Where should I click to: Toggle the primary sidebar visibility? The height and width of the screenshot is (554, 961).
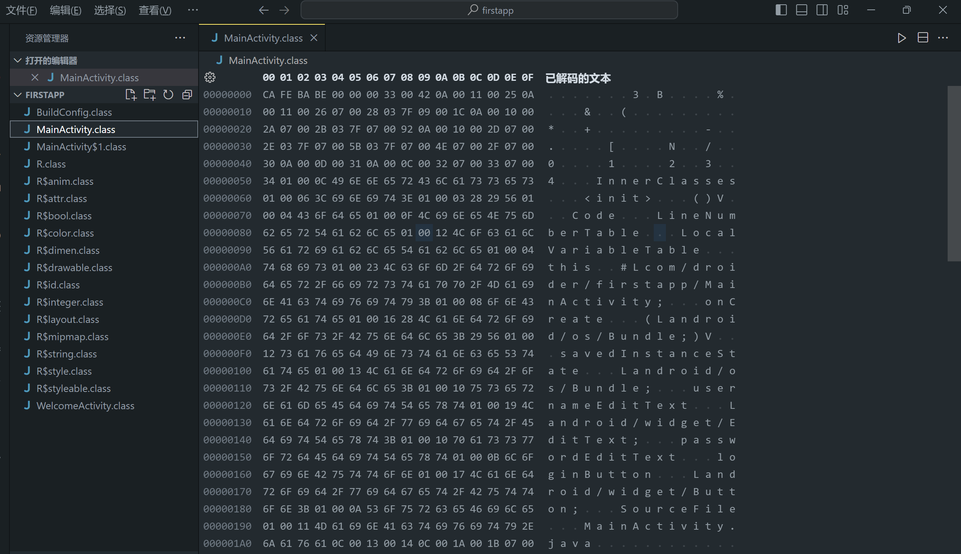pyautogui.click(x=781, y=10)
